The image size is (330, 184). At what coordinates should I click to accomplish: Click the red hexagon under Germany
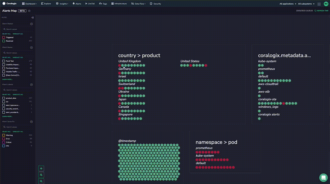tap(119, 73)
